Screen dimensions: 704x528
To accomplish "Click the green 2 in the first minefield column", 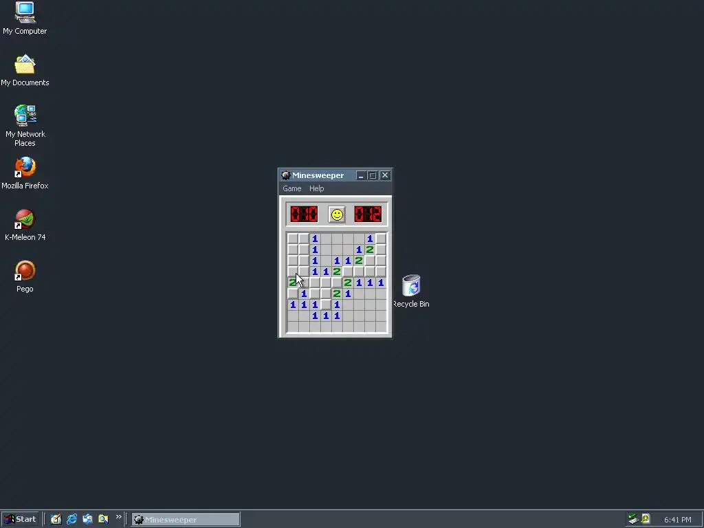I will click(x=293, y=283).
